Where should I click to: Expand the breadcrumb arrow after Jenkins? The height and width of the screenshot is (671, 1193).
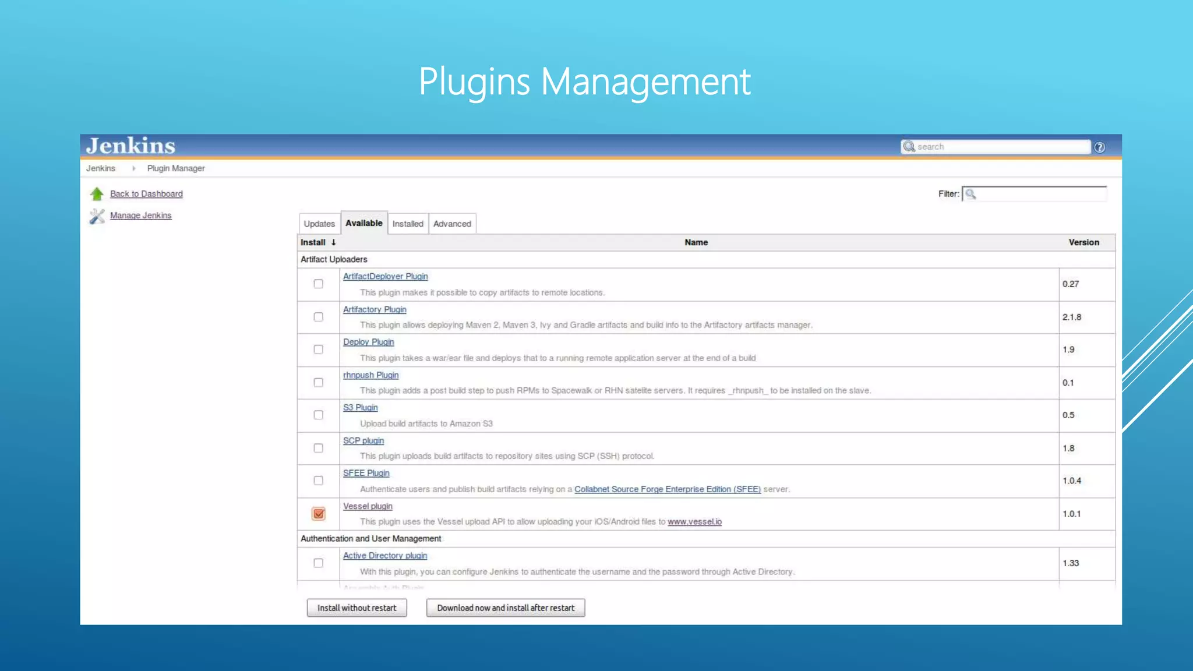(133, 168)
